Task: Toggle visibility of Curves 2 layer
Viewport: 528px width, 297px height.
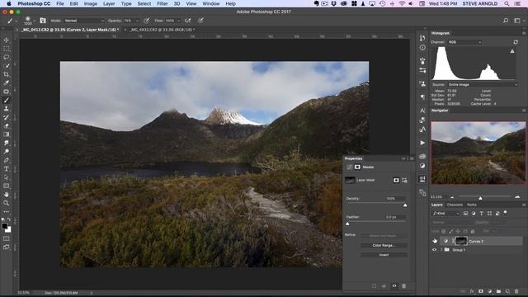Action: [435, 241]
